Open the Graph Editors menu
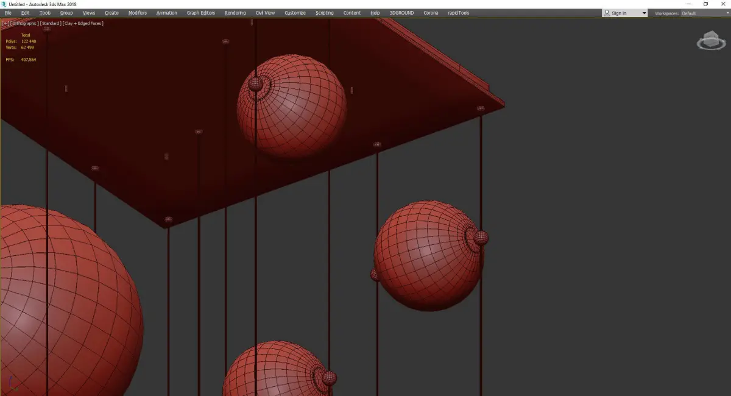 click(x=201, y=13)
